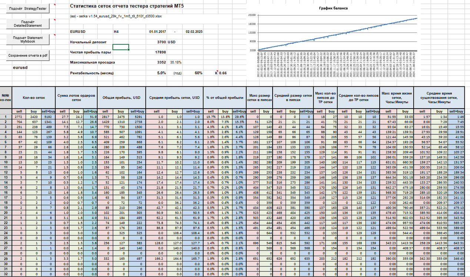Viewport: 470px width, 277px height.
Task: Click the EURUSD symbol cell
Action: (78, 32)
